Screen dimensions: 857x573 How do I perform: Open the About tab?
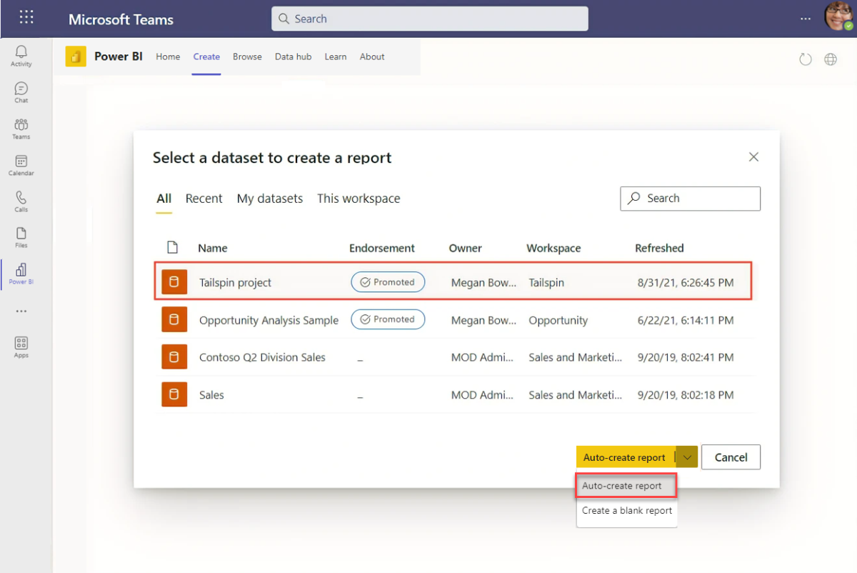point(372,56)
